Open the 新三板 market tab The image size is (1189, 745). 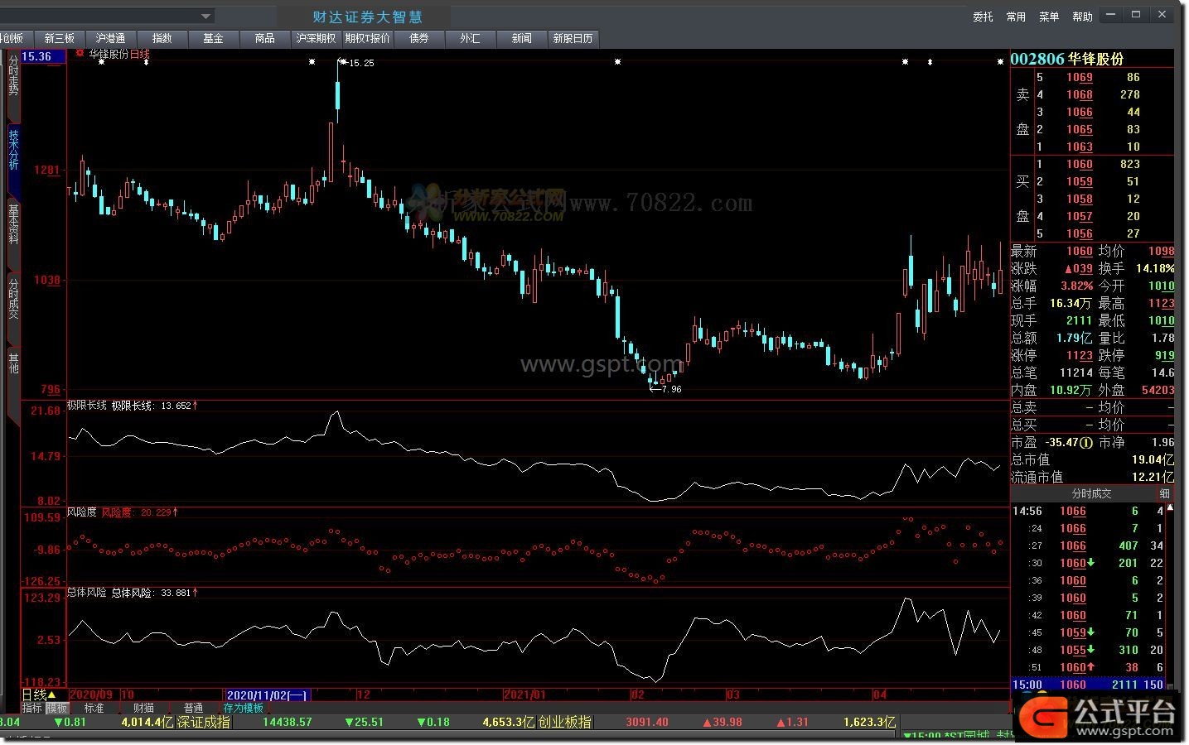pyautogui.click(x=60, y=38)
